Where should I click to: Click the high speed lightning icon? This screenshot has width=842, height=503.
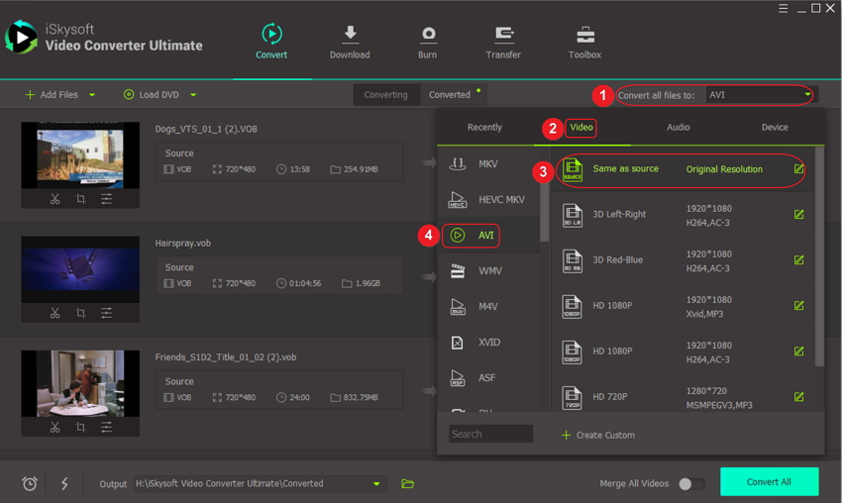[x=64, y=484]
